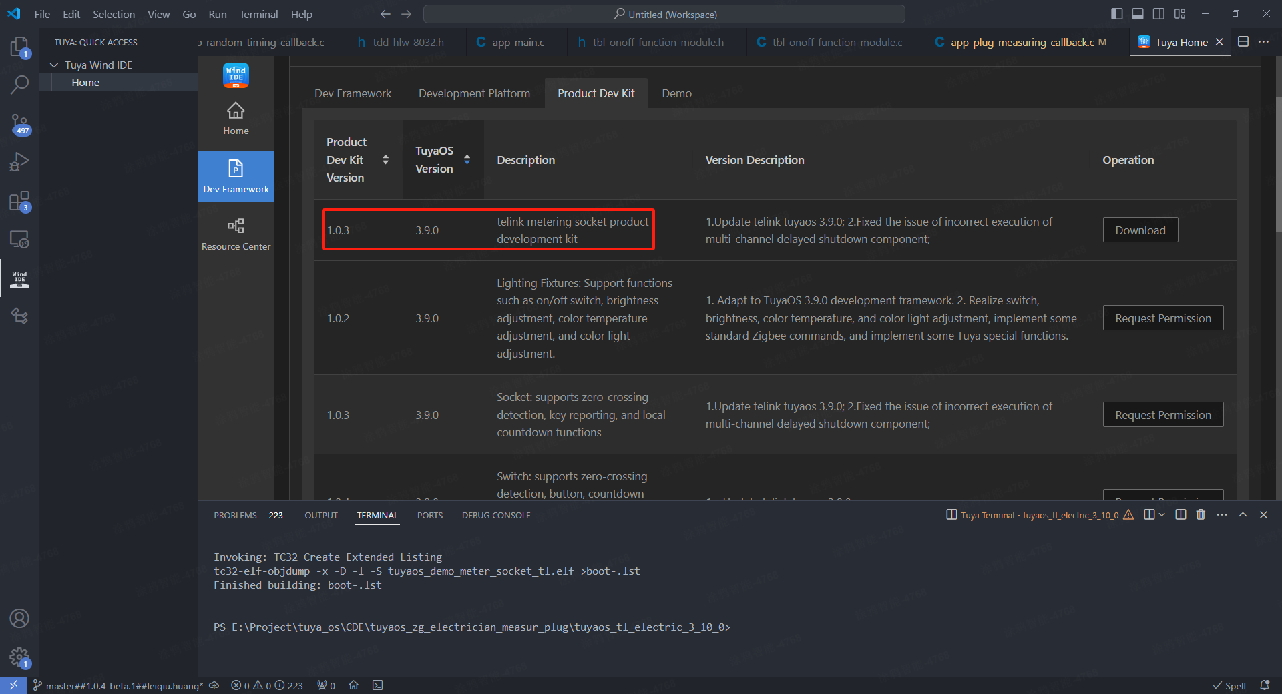Open the Run and Debug view
This screenshot has height=694, width=1282.
pyautogui.click(x=19, y=162)
